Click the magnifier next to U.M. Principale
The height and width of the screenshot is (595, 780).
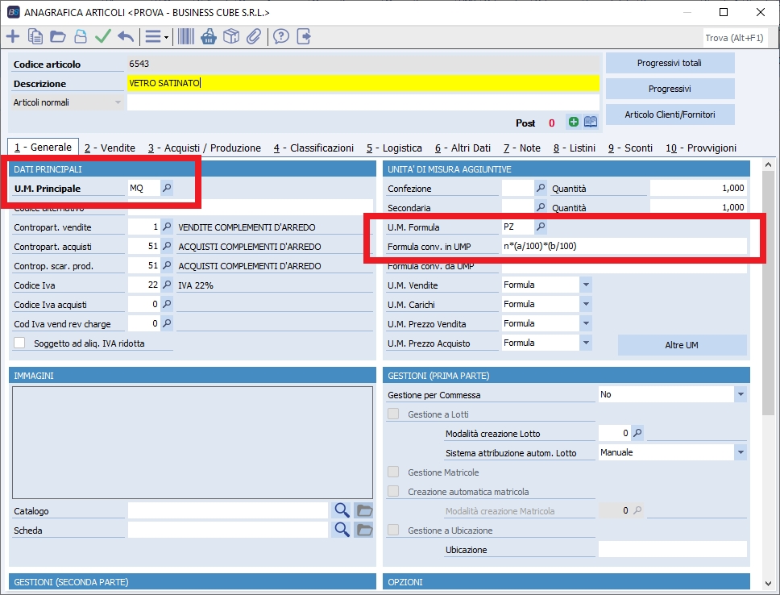pyautogui.click(x=167, y=188)
